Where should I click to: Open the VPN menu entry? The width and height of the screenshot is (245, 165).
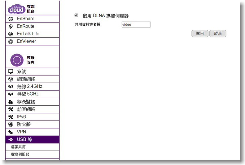click(x=33, y=132)
